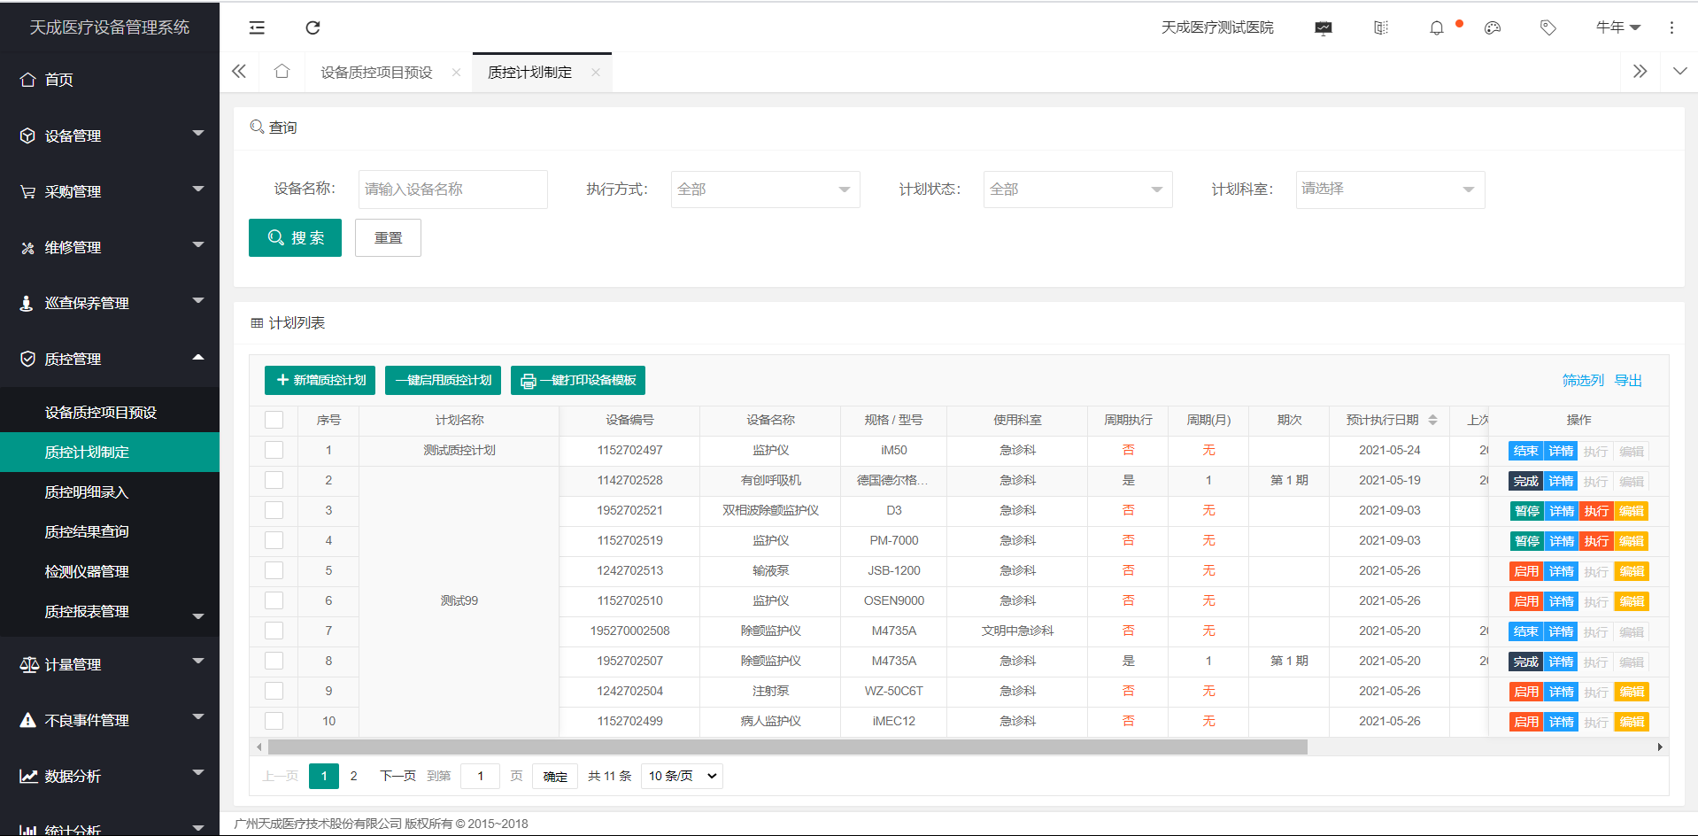Open 计划科室 dropdown
Image resolution: width=1698 pixels, height=836 pixels.
click(x=1391, y=190)
